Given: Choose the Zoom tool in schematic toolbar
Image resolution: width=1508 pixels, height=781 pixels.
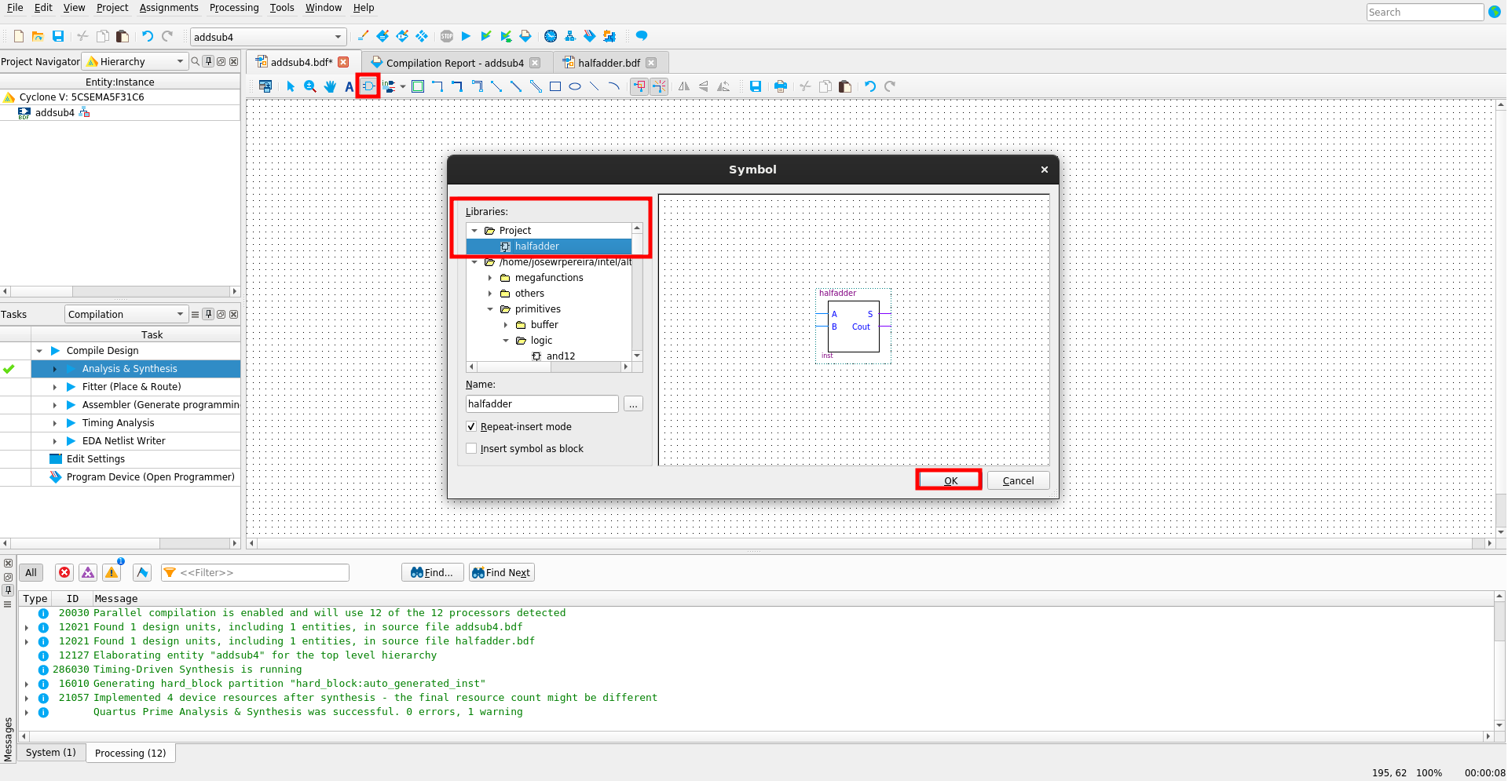Looking at the screenshot, I should click(310, 86).
